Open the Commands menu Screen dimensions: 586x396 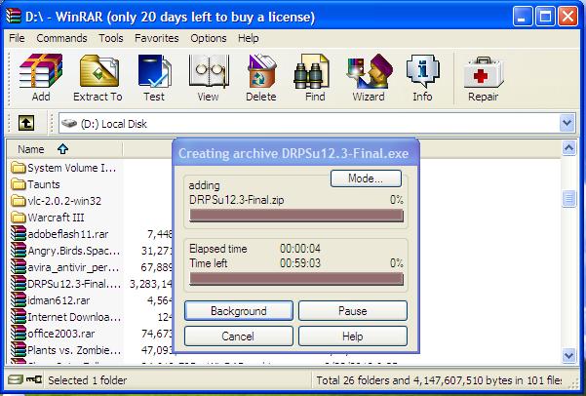tap(61, 38)
